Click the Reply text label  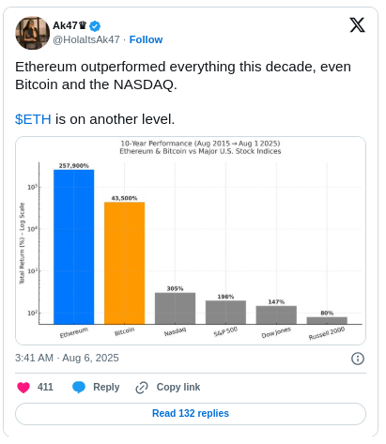[x=106, y=387]
